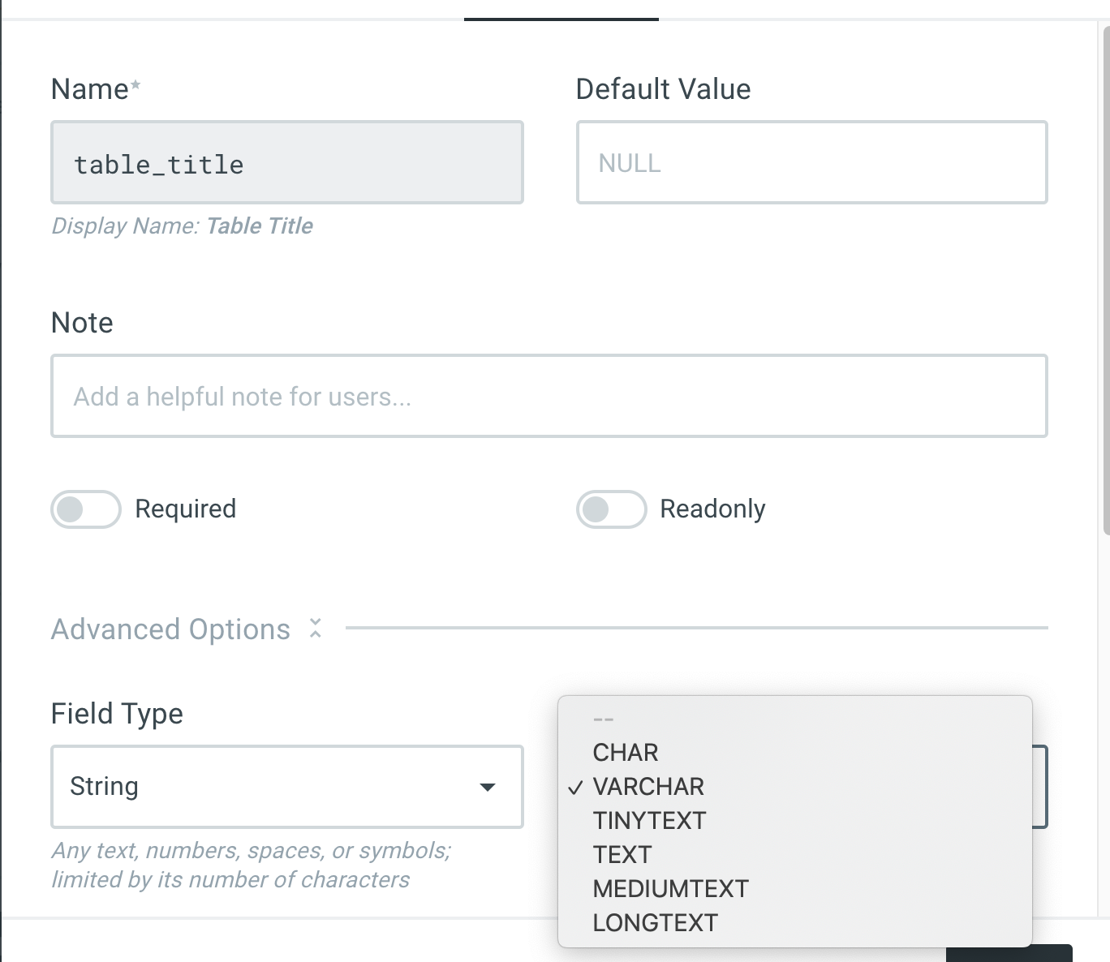Select the blank "--" datatype option
This screenshot has height=962, width=1110.
click(x=604, y=719)
